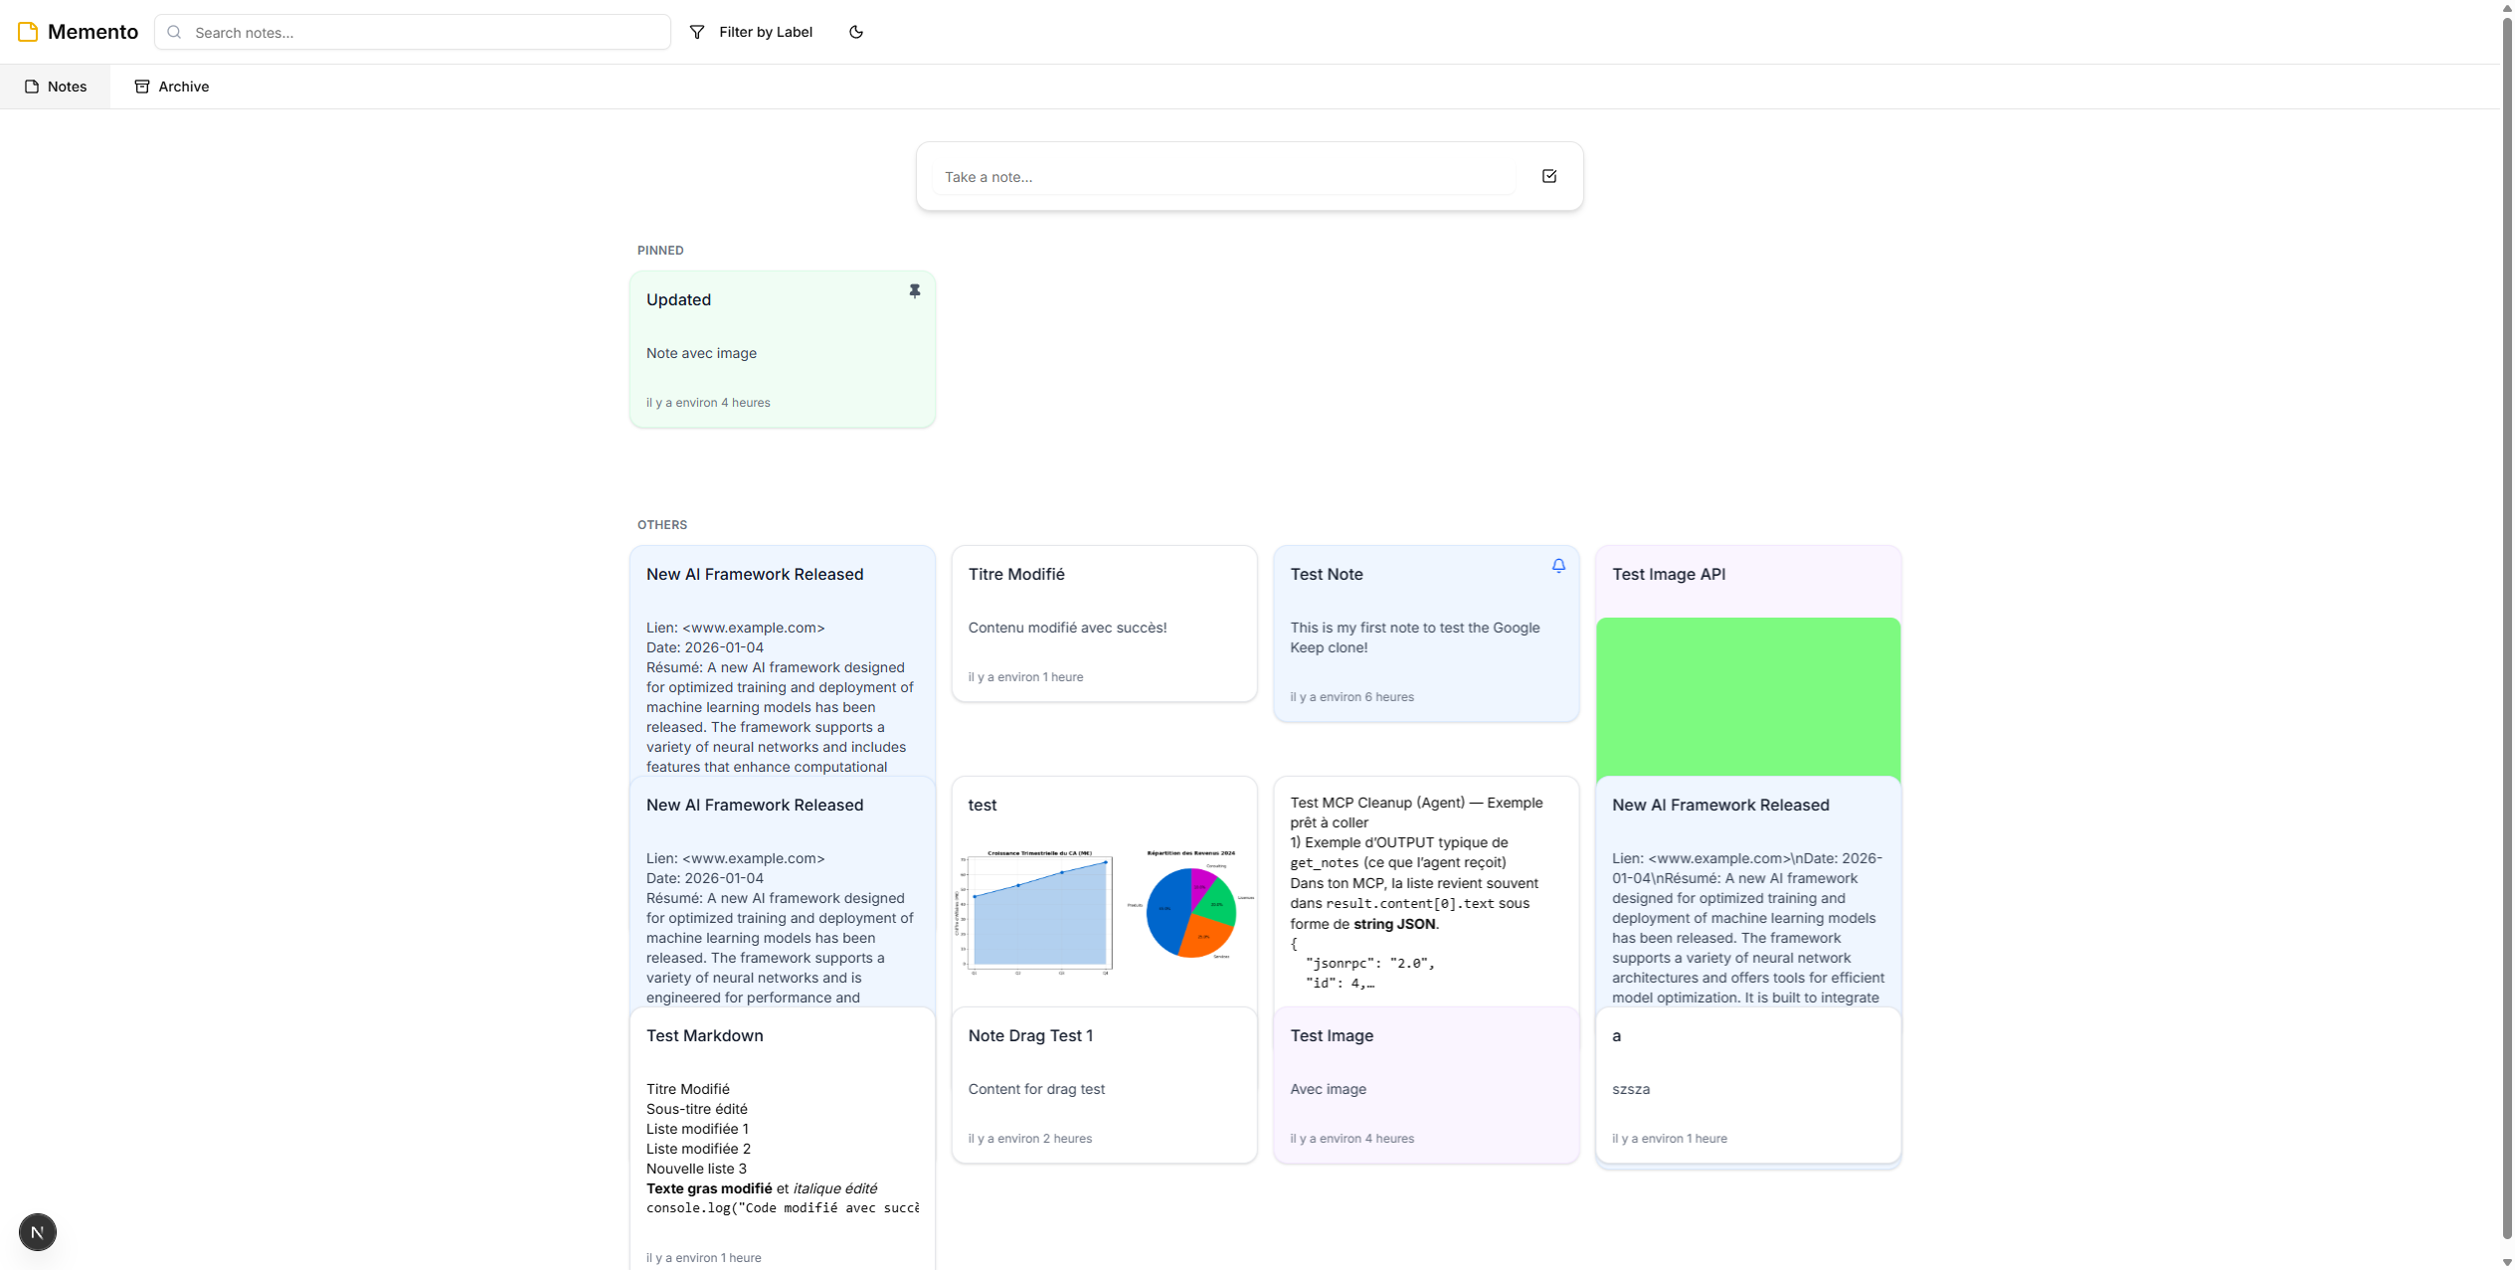
Task: Toggle dark mode moon icon
Action: tap(856, 32)
